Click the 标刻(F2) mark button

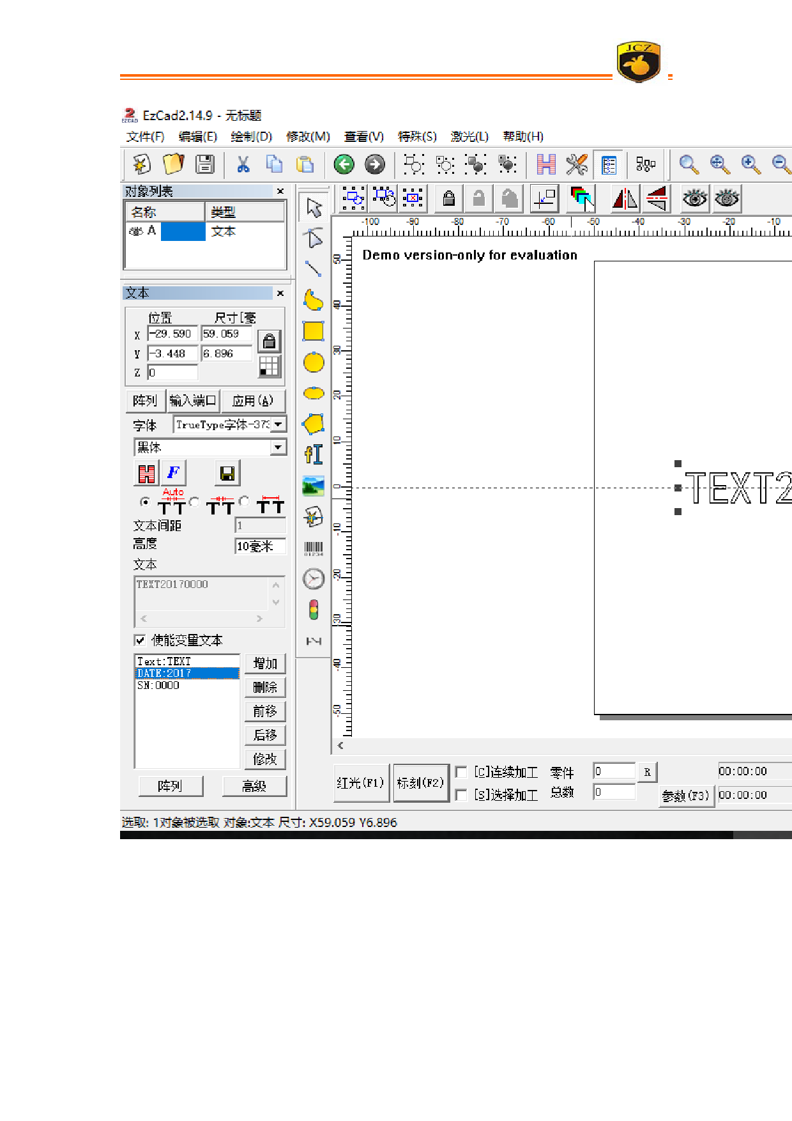tap(420, 783)
